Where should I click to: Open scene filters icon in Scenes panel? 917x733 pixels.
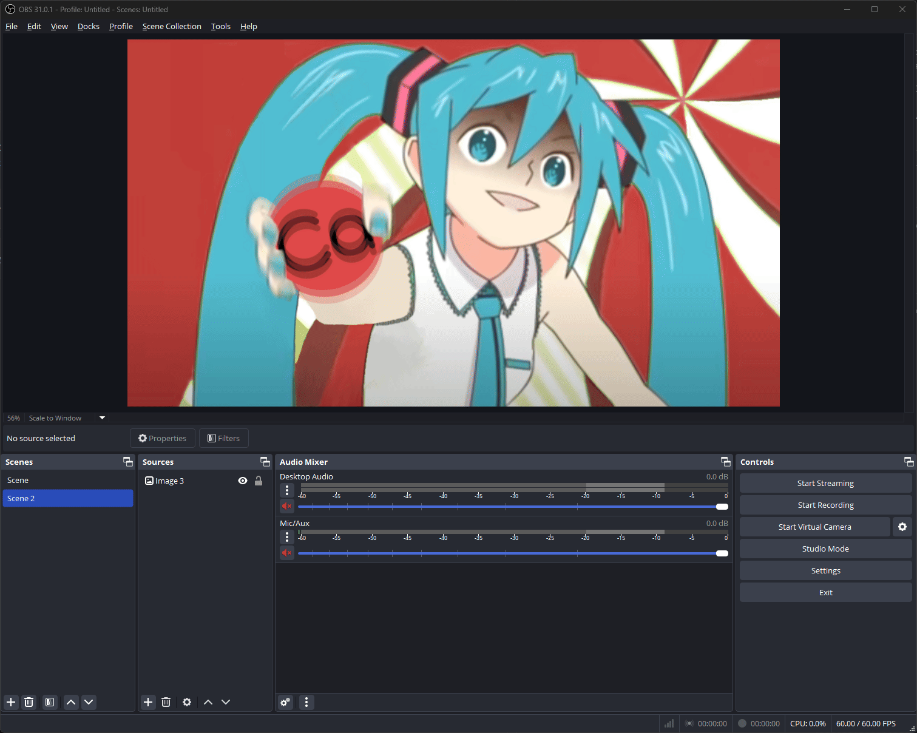(x=49, y=702)
